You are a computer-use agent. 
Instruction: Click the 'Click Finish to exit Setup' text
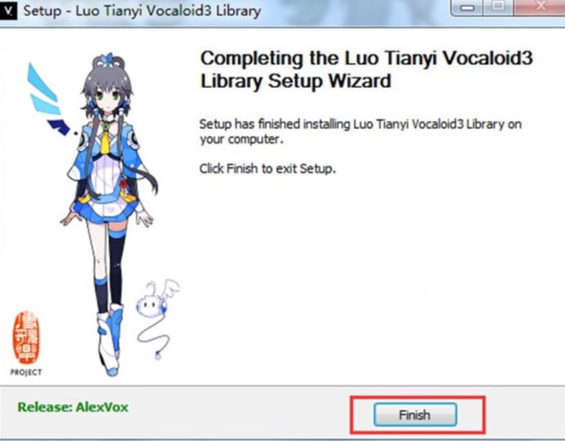click(267, 168)
